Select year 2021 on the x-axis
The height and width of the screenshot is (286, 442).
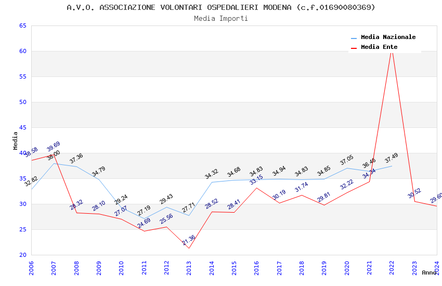pyautogui.click(x=370, y=268)
